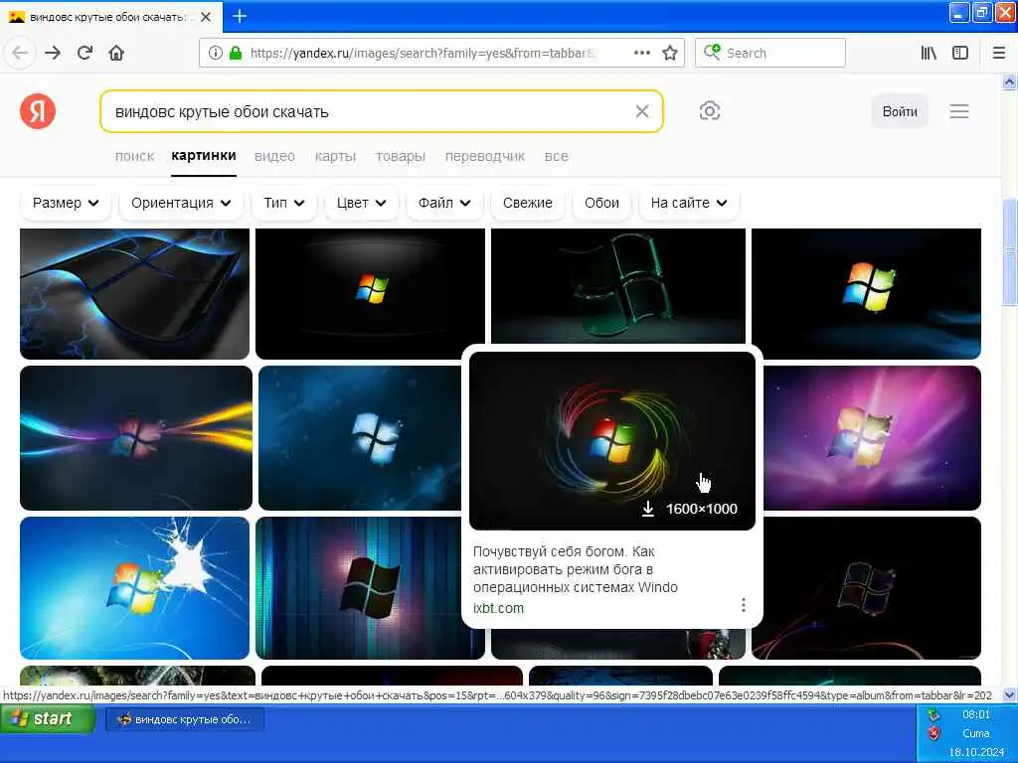The image size is (1018, 763).
Task: Follow the ixbt.com source link
Action: click(498, 609)
